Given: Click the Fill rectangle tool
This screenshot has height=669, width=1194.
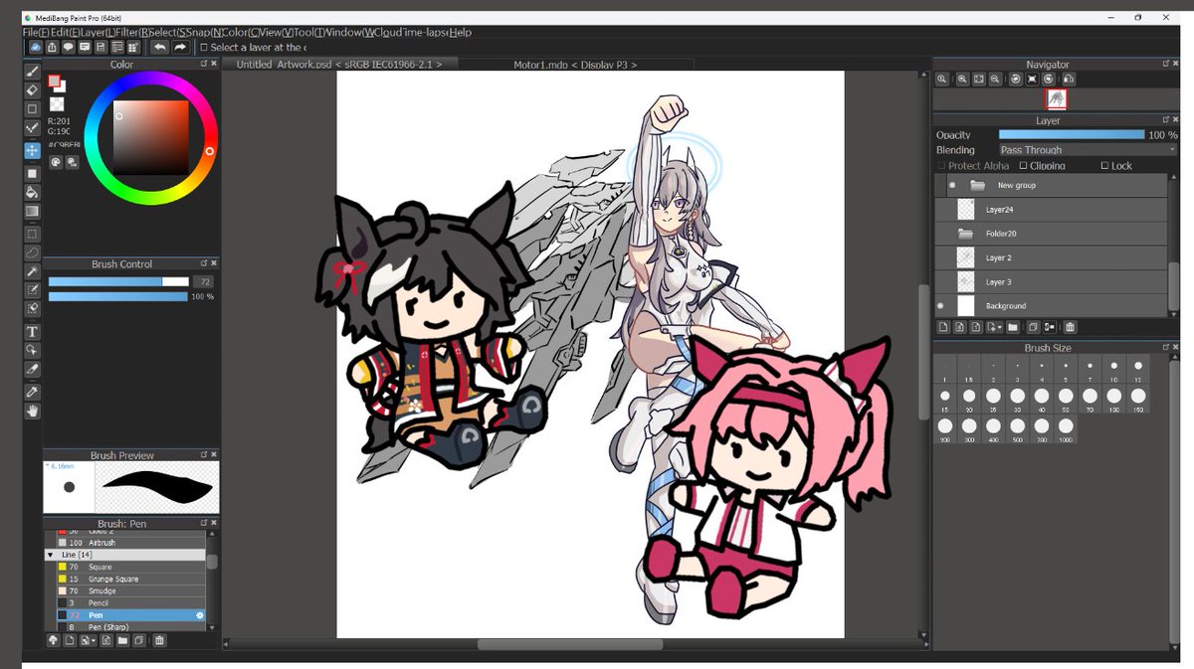Looking at the screenshot, I should [32, 173].
